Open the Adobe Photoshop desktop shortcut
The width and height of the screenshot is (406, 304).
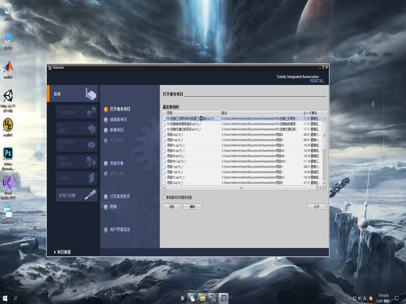[x=8, y=153]
